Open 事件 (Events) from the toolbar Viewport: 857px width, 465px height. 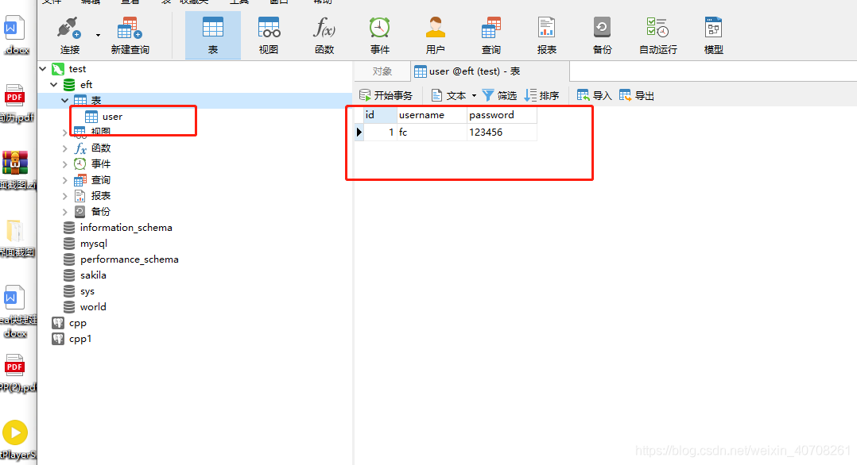379,34
